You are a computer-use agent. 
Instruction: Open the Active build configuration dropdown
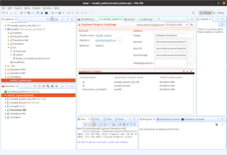pos(177,25)
